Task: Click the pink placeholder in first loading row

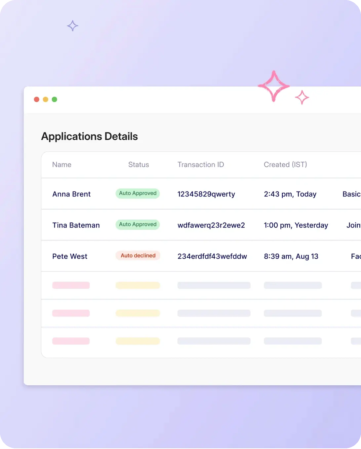Action: tap(71, 285)
